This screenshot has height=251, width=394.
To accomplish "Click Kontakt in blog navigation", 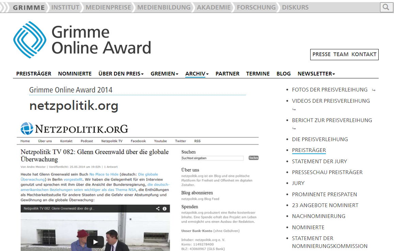I will (x=66, y=141).
